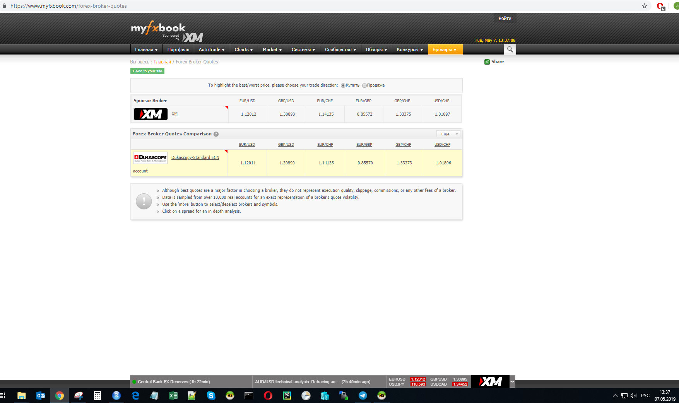Select the Купить trade direction
The image size is (679, 403).
(x=343, y=85)
